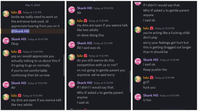This screenshot has width=198, height=111.
Task: Click lulu's avatar beside the "girl?" message
Action: pos(138,79)
